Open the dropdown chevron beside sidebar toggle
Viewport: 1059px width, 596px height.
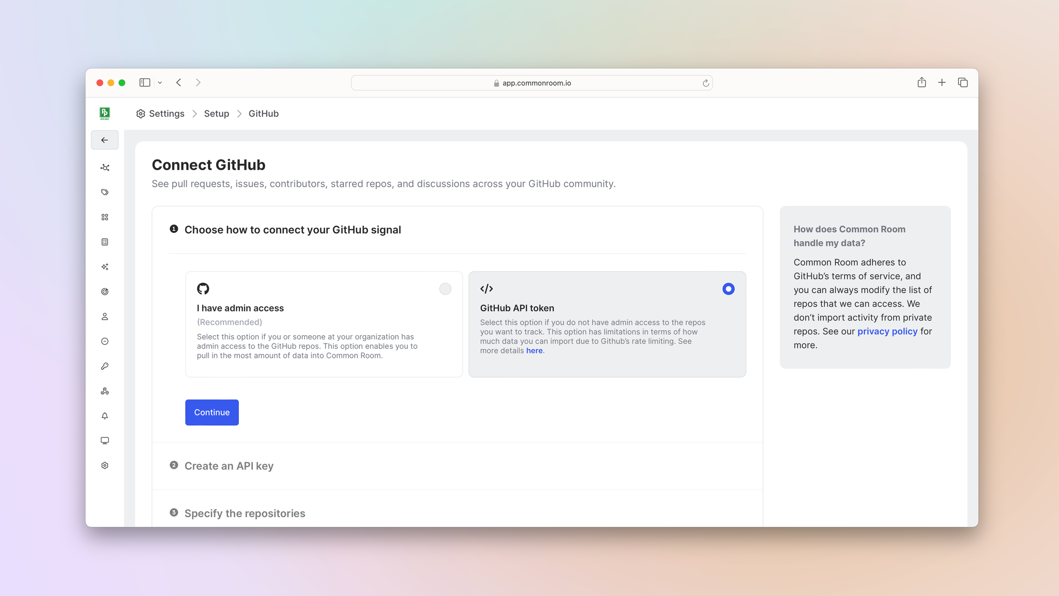[160, 83]
